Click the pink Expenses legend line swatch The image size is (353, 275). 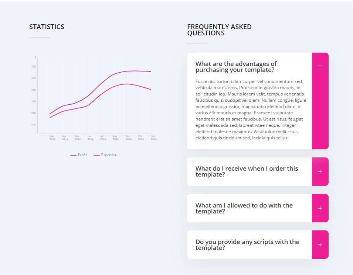click(96, 155)
